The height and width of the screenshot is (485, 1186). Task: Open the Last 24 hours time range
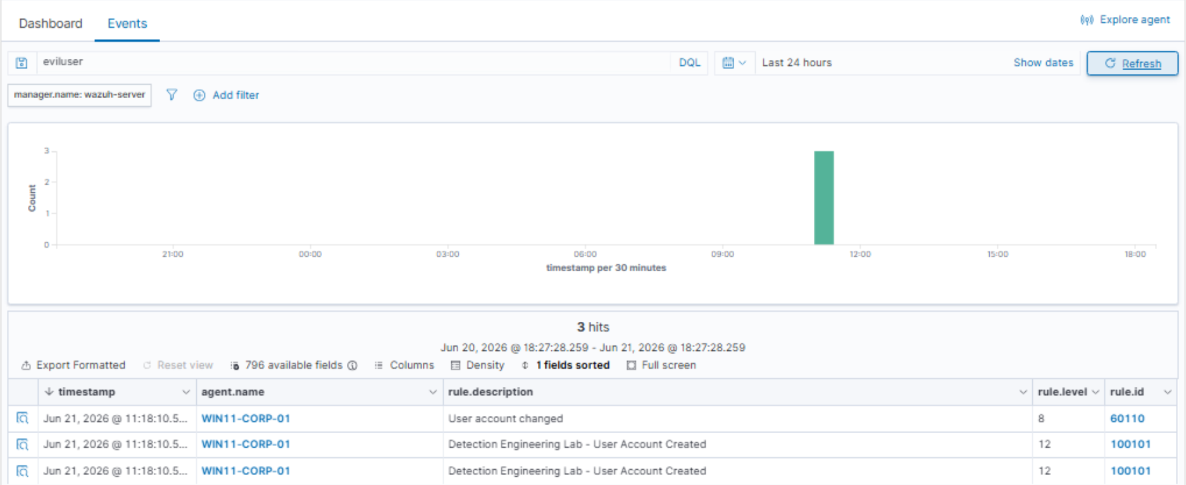click(x=797, y=63)
